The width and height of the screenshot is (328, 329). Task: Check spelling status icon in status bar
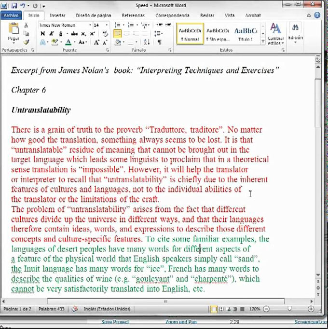pos(75,309)
